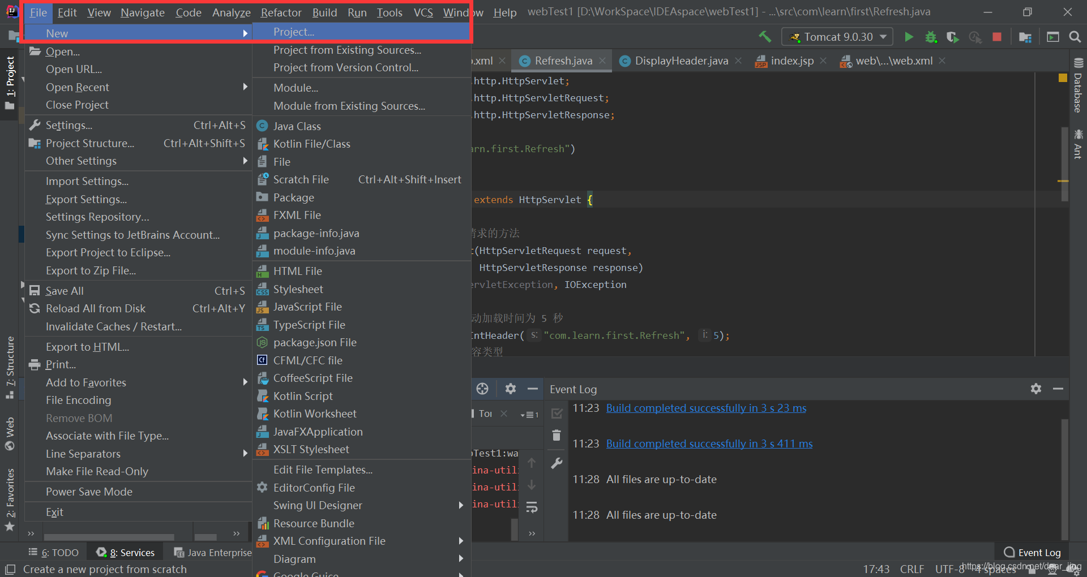Click Invalidate Caches / Restart...
The width and height of the screenshot is (1087, 577).
tap(139, 326)
